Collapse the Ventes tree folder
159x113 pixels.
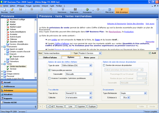point(2,64)
